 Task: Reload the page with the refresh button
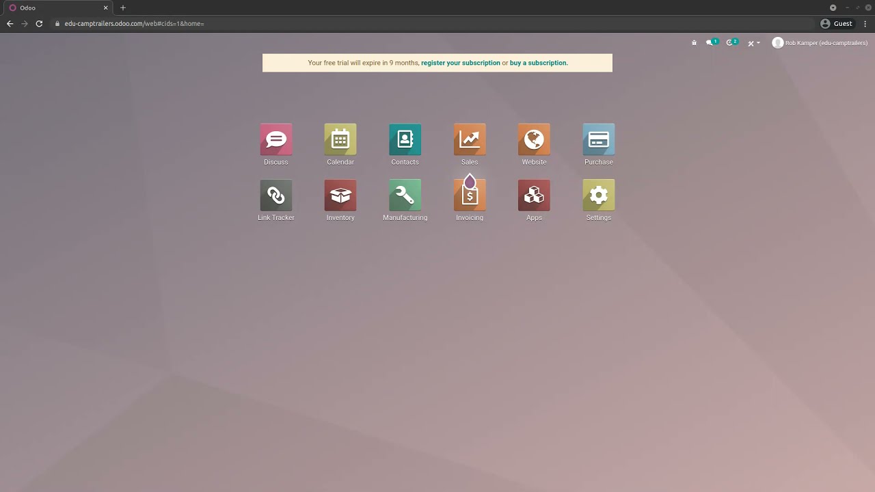[39, 23]
